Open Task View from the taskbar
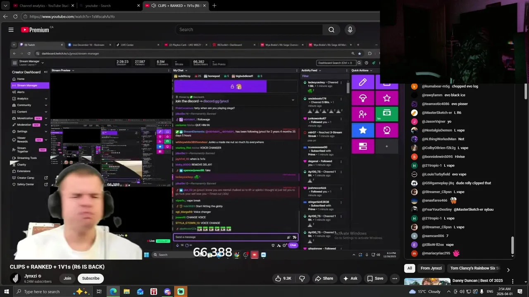This screenshot has width=529, height=297. tap(99, 292)
